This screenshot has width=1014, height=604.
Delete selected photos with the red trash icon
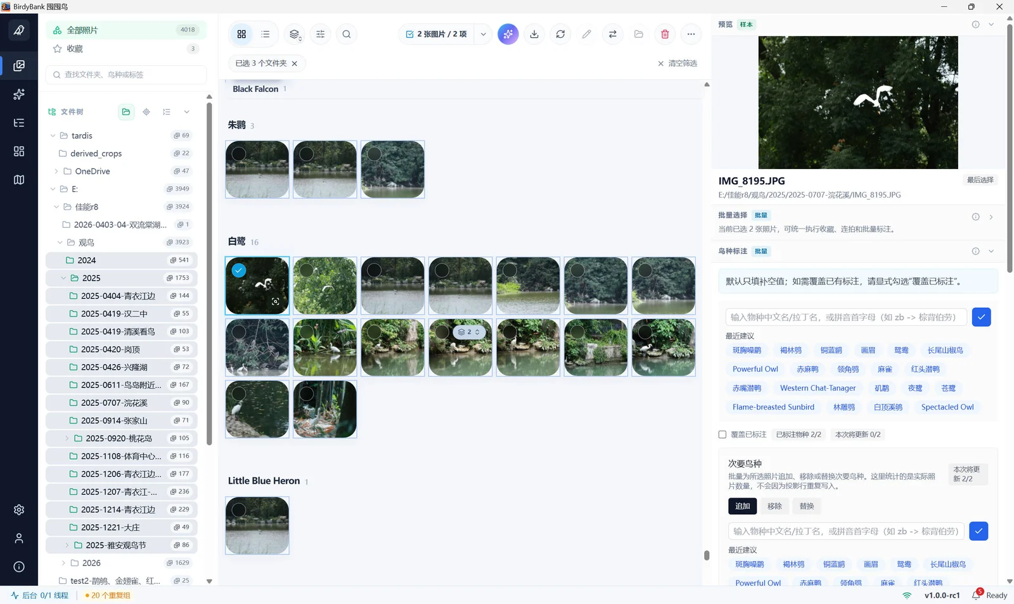tap(665, 34)
